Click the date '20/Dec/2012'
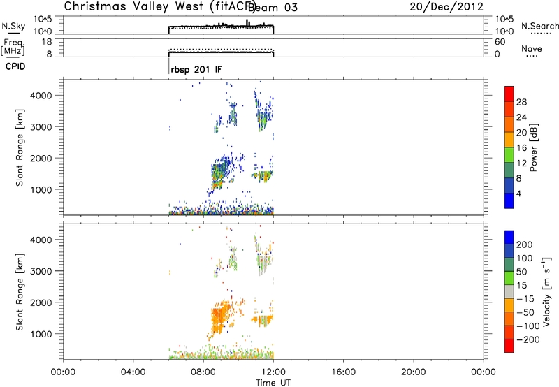Viewport: 559px width, 387px height. (x=447, y=7)
